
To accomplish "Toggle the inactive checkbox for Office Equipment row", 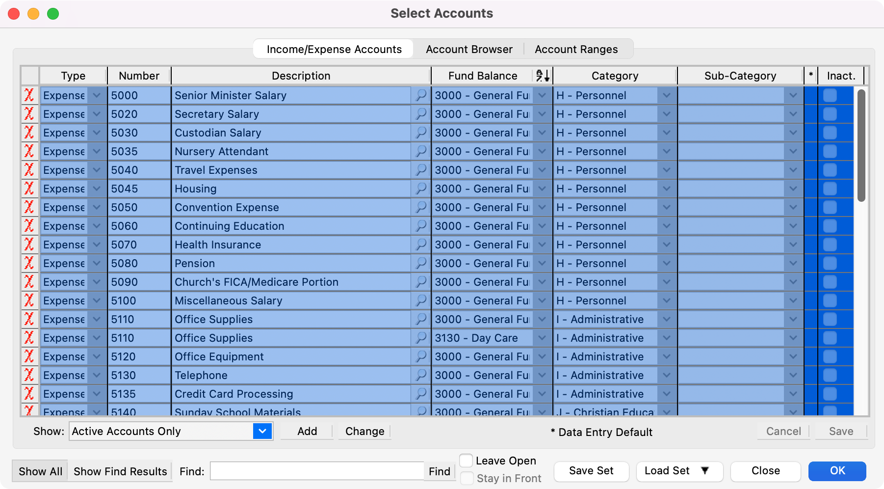I will pyautogui.click(x=830, y=356).
